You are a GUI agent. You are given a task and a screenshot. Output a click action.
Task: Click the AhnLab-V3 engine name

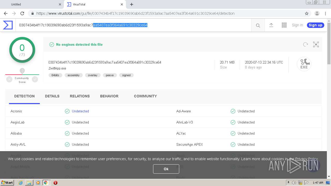[185, 122]
